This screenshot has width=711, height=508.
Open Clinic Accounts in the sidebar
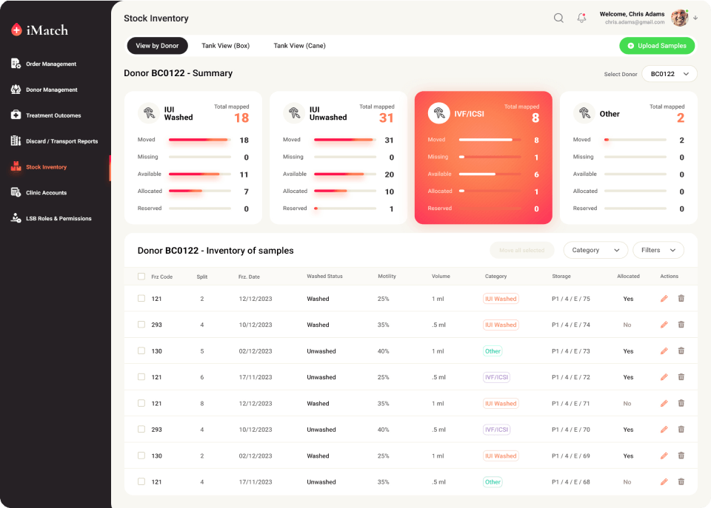click(x=39, y=193)
